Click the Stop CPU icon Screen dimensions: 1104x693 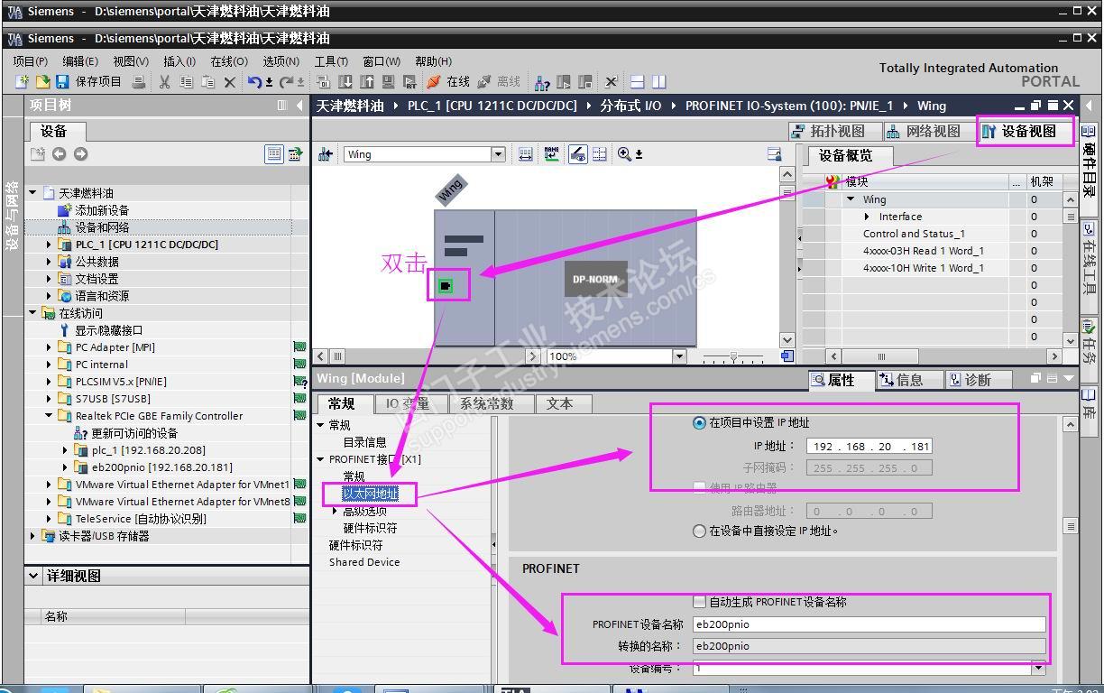point(584,82)
